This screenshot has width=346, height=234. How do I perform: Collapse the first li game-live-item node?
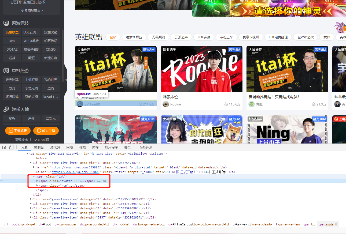click(31, 163)
